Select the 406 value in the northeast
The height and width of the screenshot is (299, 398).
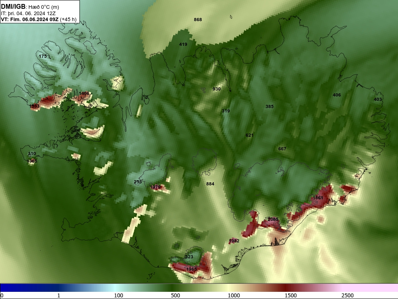[x=337, y=95]
